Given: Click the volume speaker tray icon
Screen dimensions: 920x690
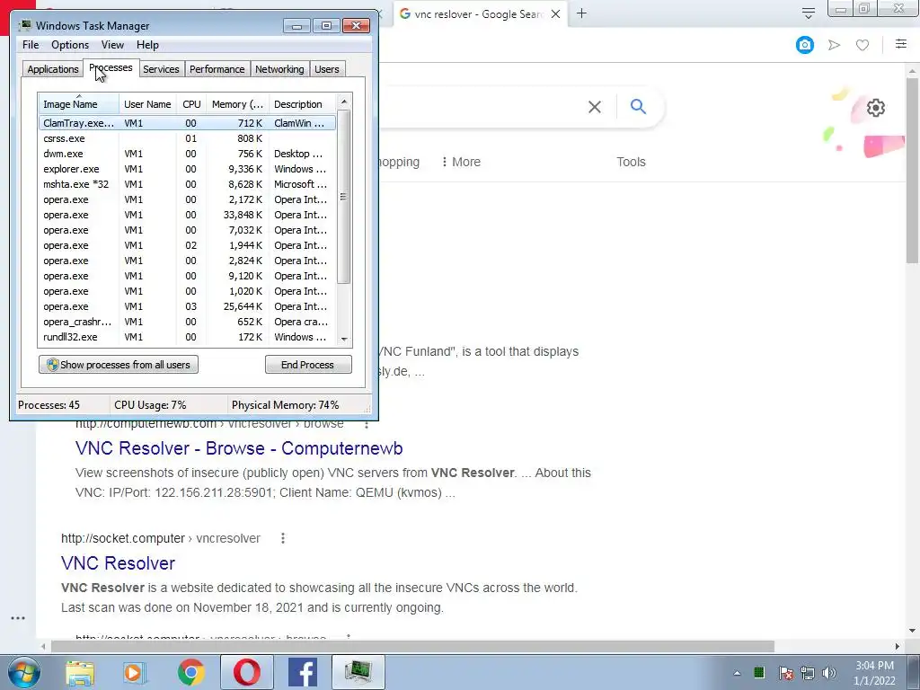Looking at the screenshot, I should (x=829, y=673).
